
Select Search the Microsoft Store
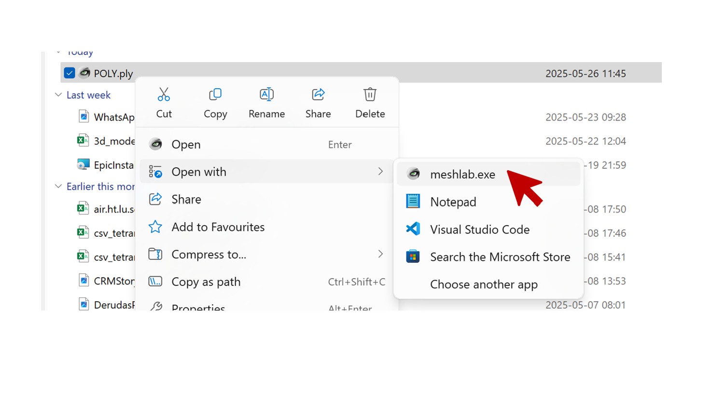click(x=500, y=257)
